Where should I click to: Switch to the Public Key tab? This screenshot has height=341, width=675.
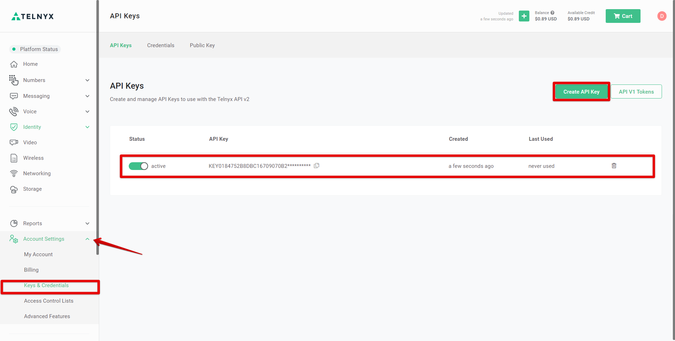click(x=202, y=45)
